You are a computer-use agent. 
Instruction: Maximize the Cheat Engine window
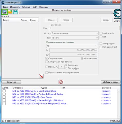click(110, 2)
